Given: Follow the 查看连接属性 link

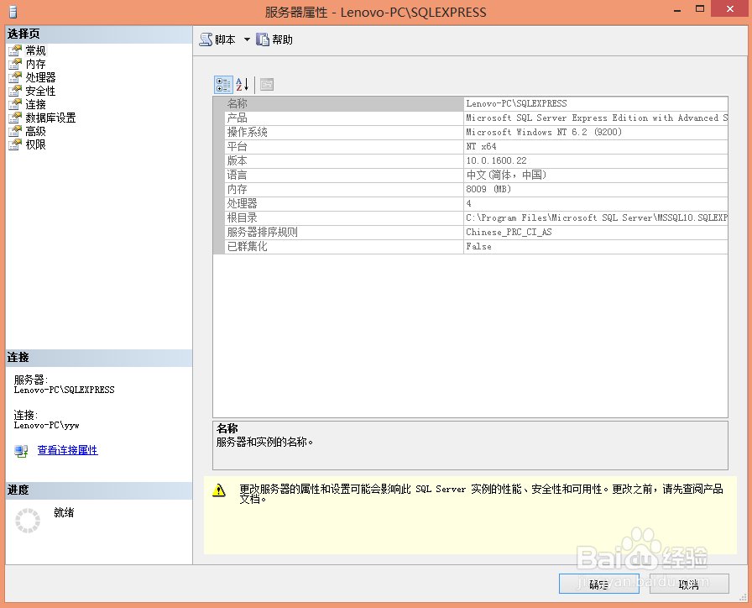Looking at the screenshot, I should point(67,451).
